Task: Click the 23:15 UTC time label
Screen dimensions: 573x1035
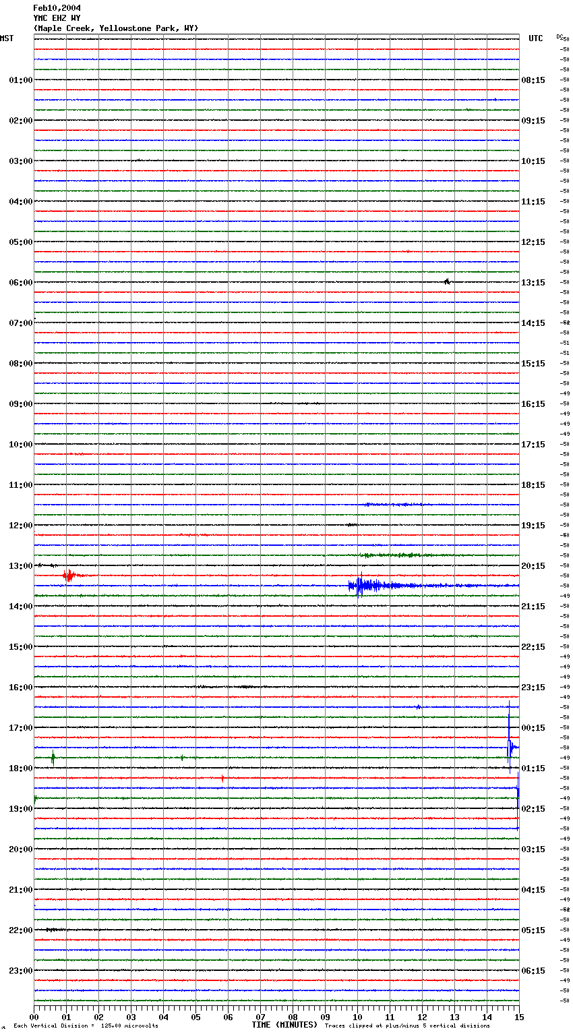Action: pyautogui.click(x=533, y=688)
